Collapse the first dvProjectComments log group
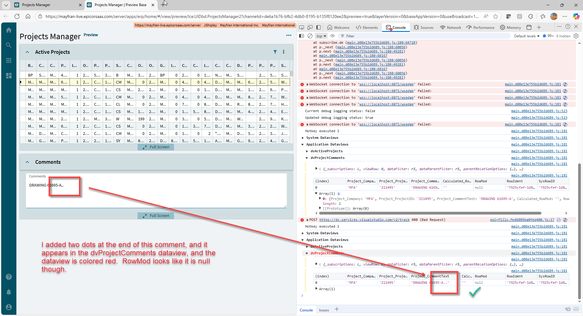This screenshot has height=316, width=583. (x=307, y=158)
